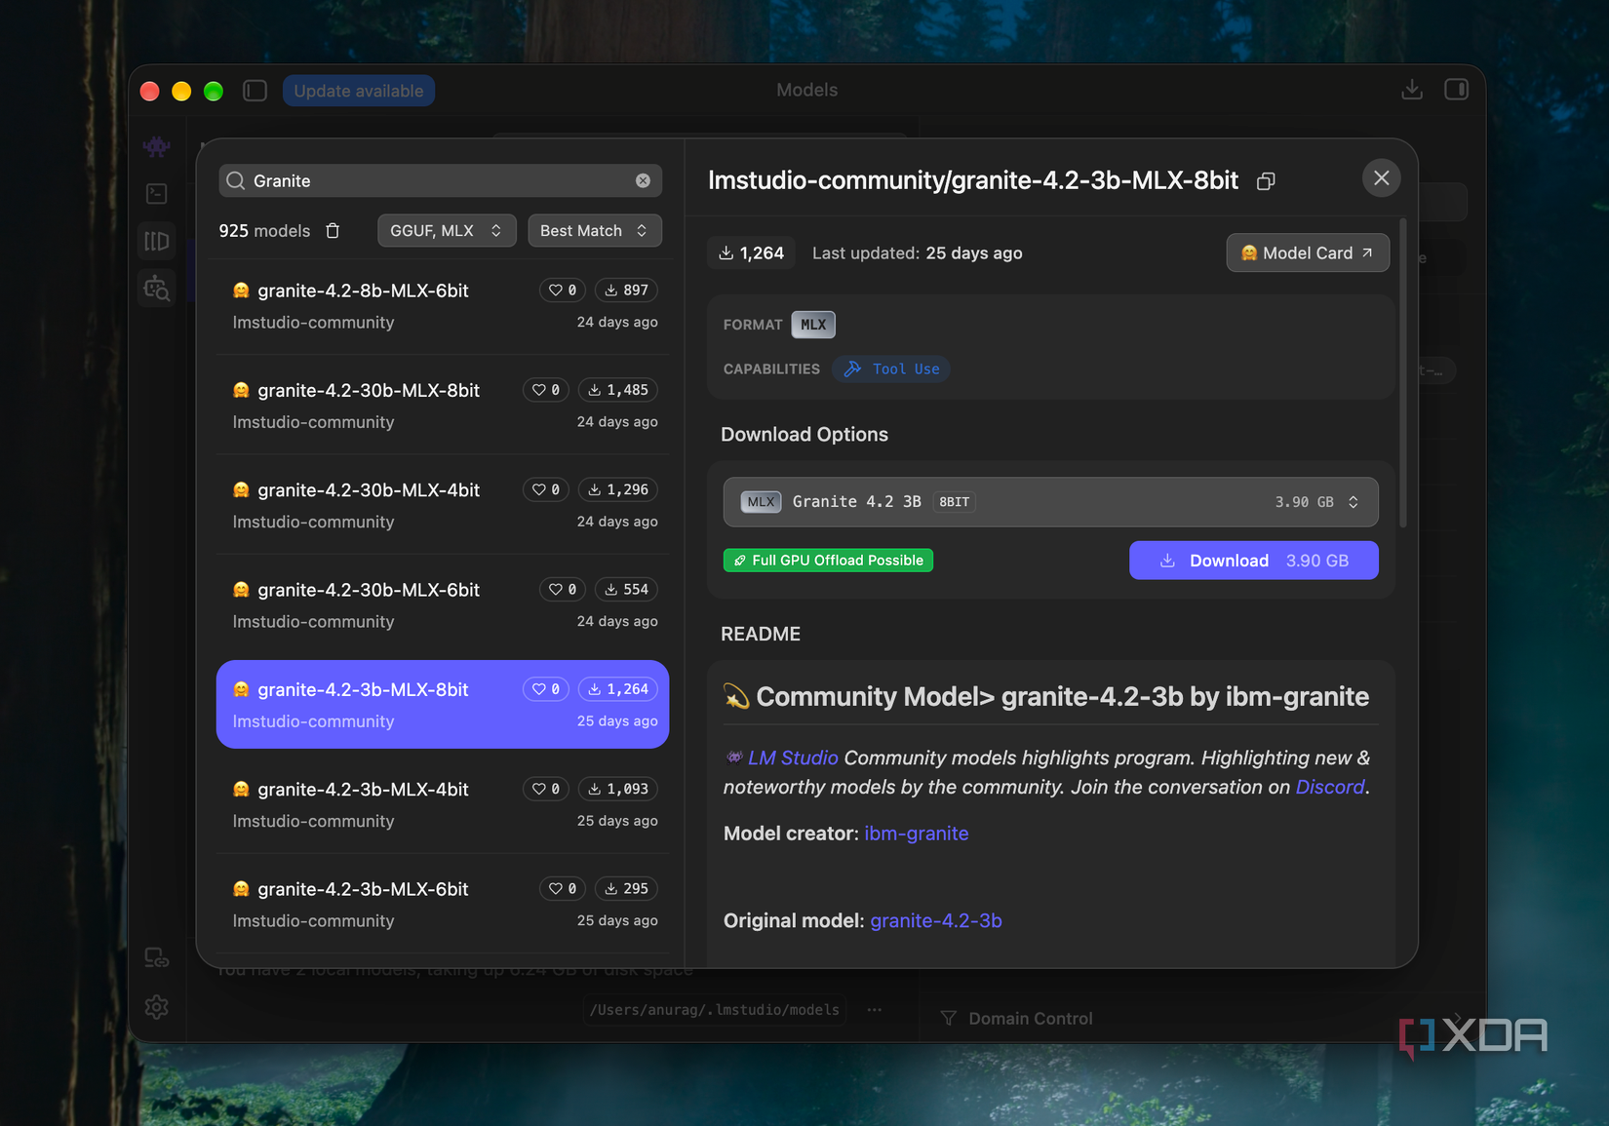
Task: Select granite-4.2-3b-MLX-6bit from results
Action: [443, 905]
